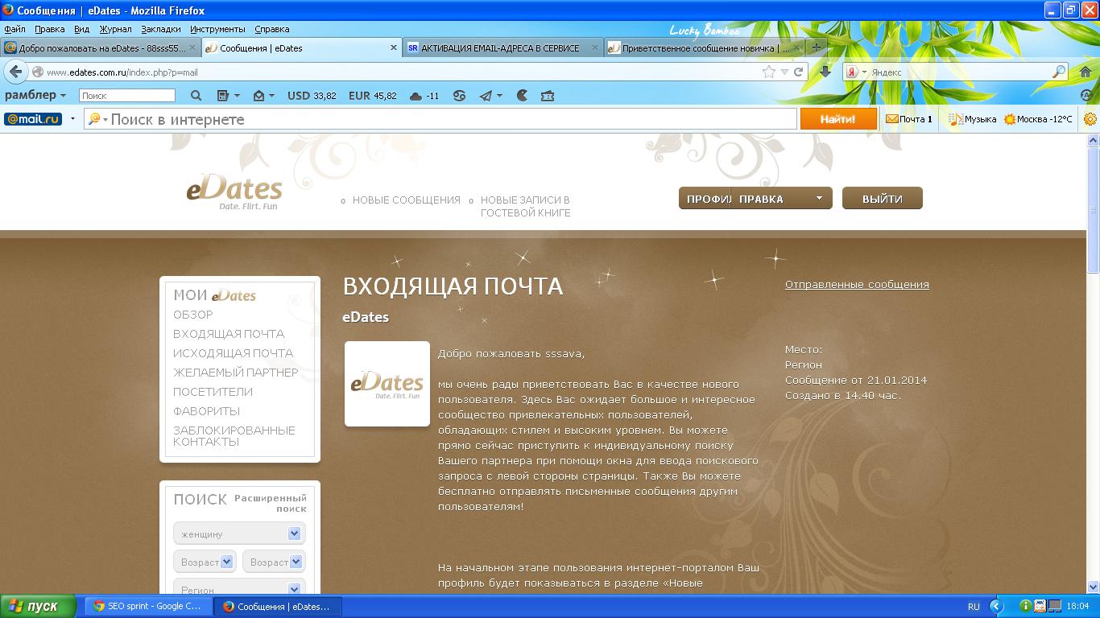This screenshot has width=1100, height=618.
Task: Open the Mail.ru toolbar logo
Action: point(33,119)
